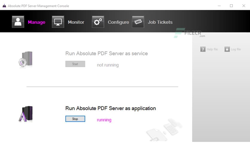
Task: Click the server service gear icon
Action: click(25, 59)
